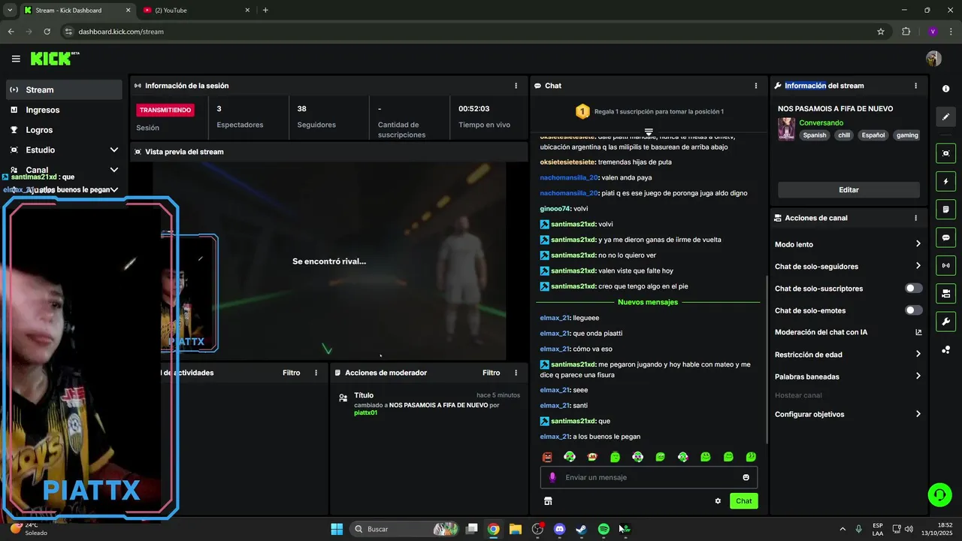Viewport: 962px width, 541px height.
Task: Open the user profile avatar menu
Action: tap(933, 59)
